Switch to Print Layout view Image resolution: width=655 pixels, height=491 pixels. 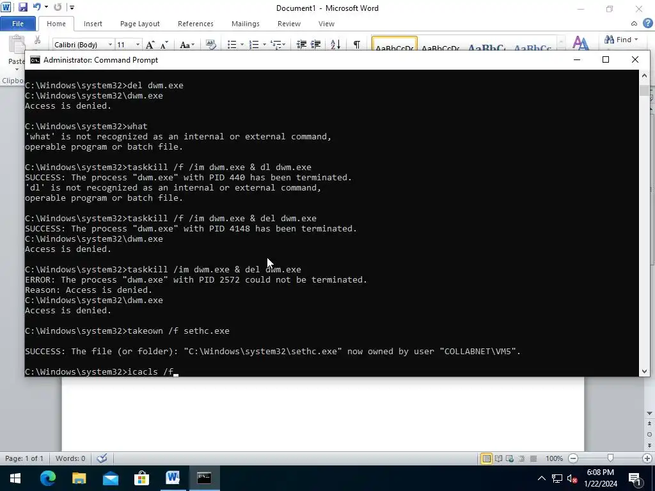coord(486,458)
